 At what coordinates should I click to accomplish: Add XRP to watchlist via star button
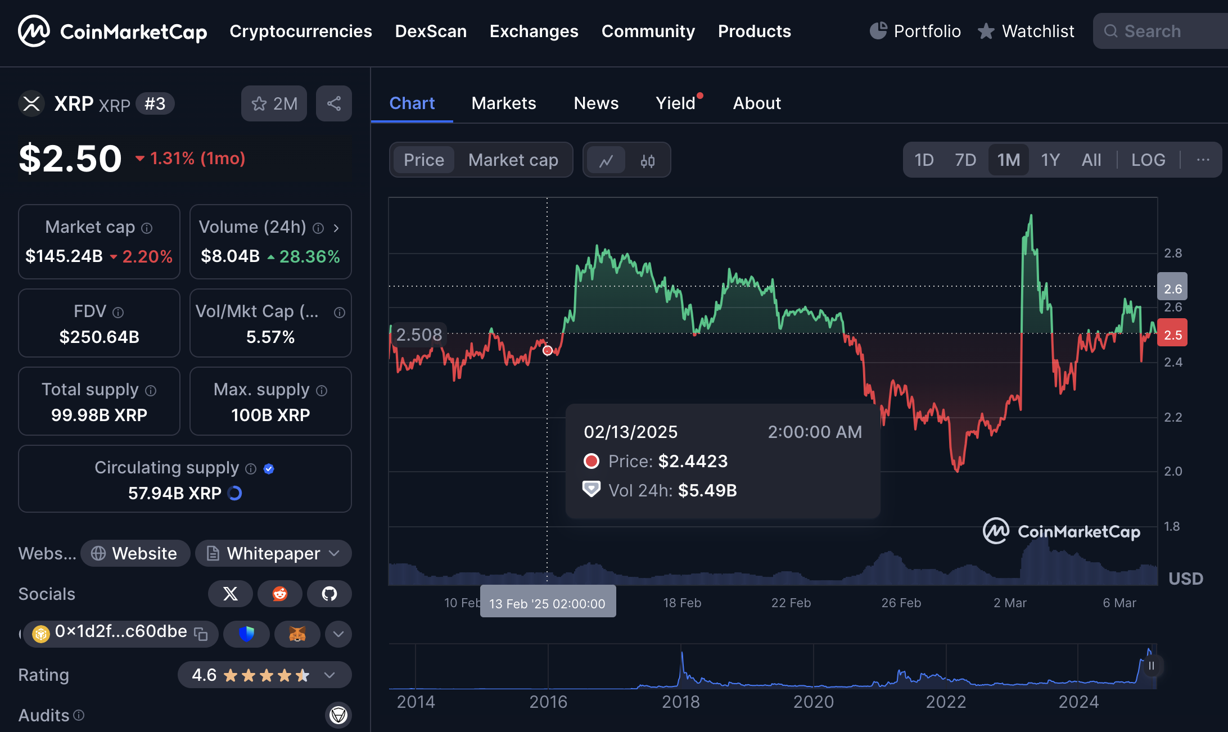click(274, 103)
